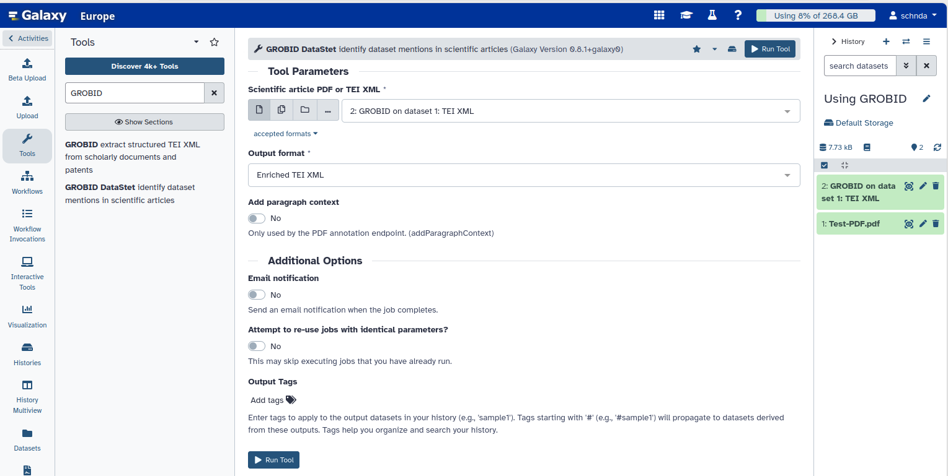
Task: Favorite the GROBID DataStet tool
Action: [697, 49]
